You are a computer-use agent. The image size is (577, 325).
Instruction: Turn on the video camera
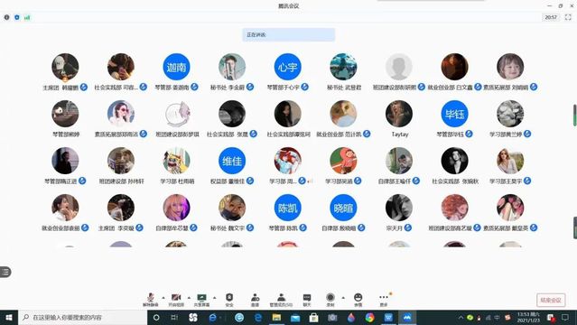pos(176,300)
